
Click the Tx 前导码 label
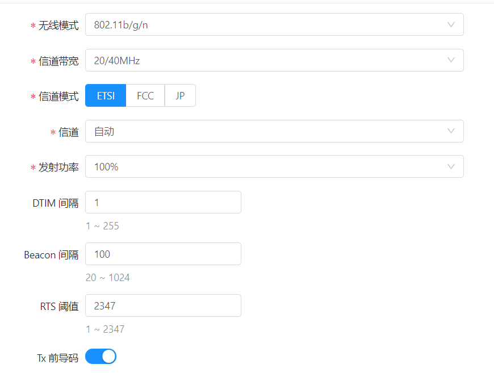pos(57,358)
